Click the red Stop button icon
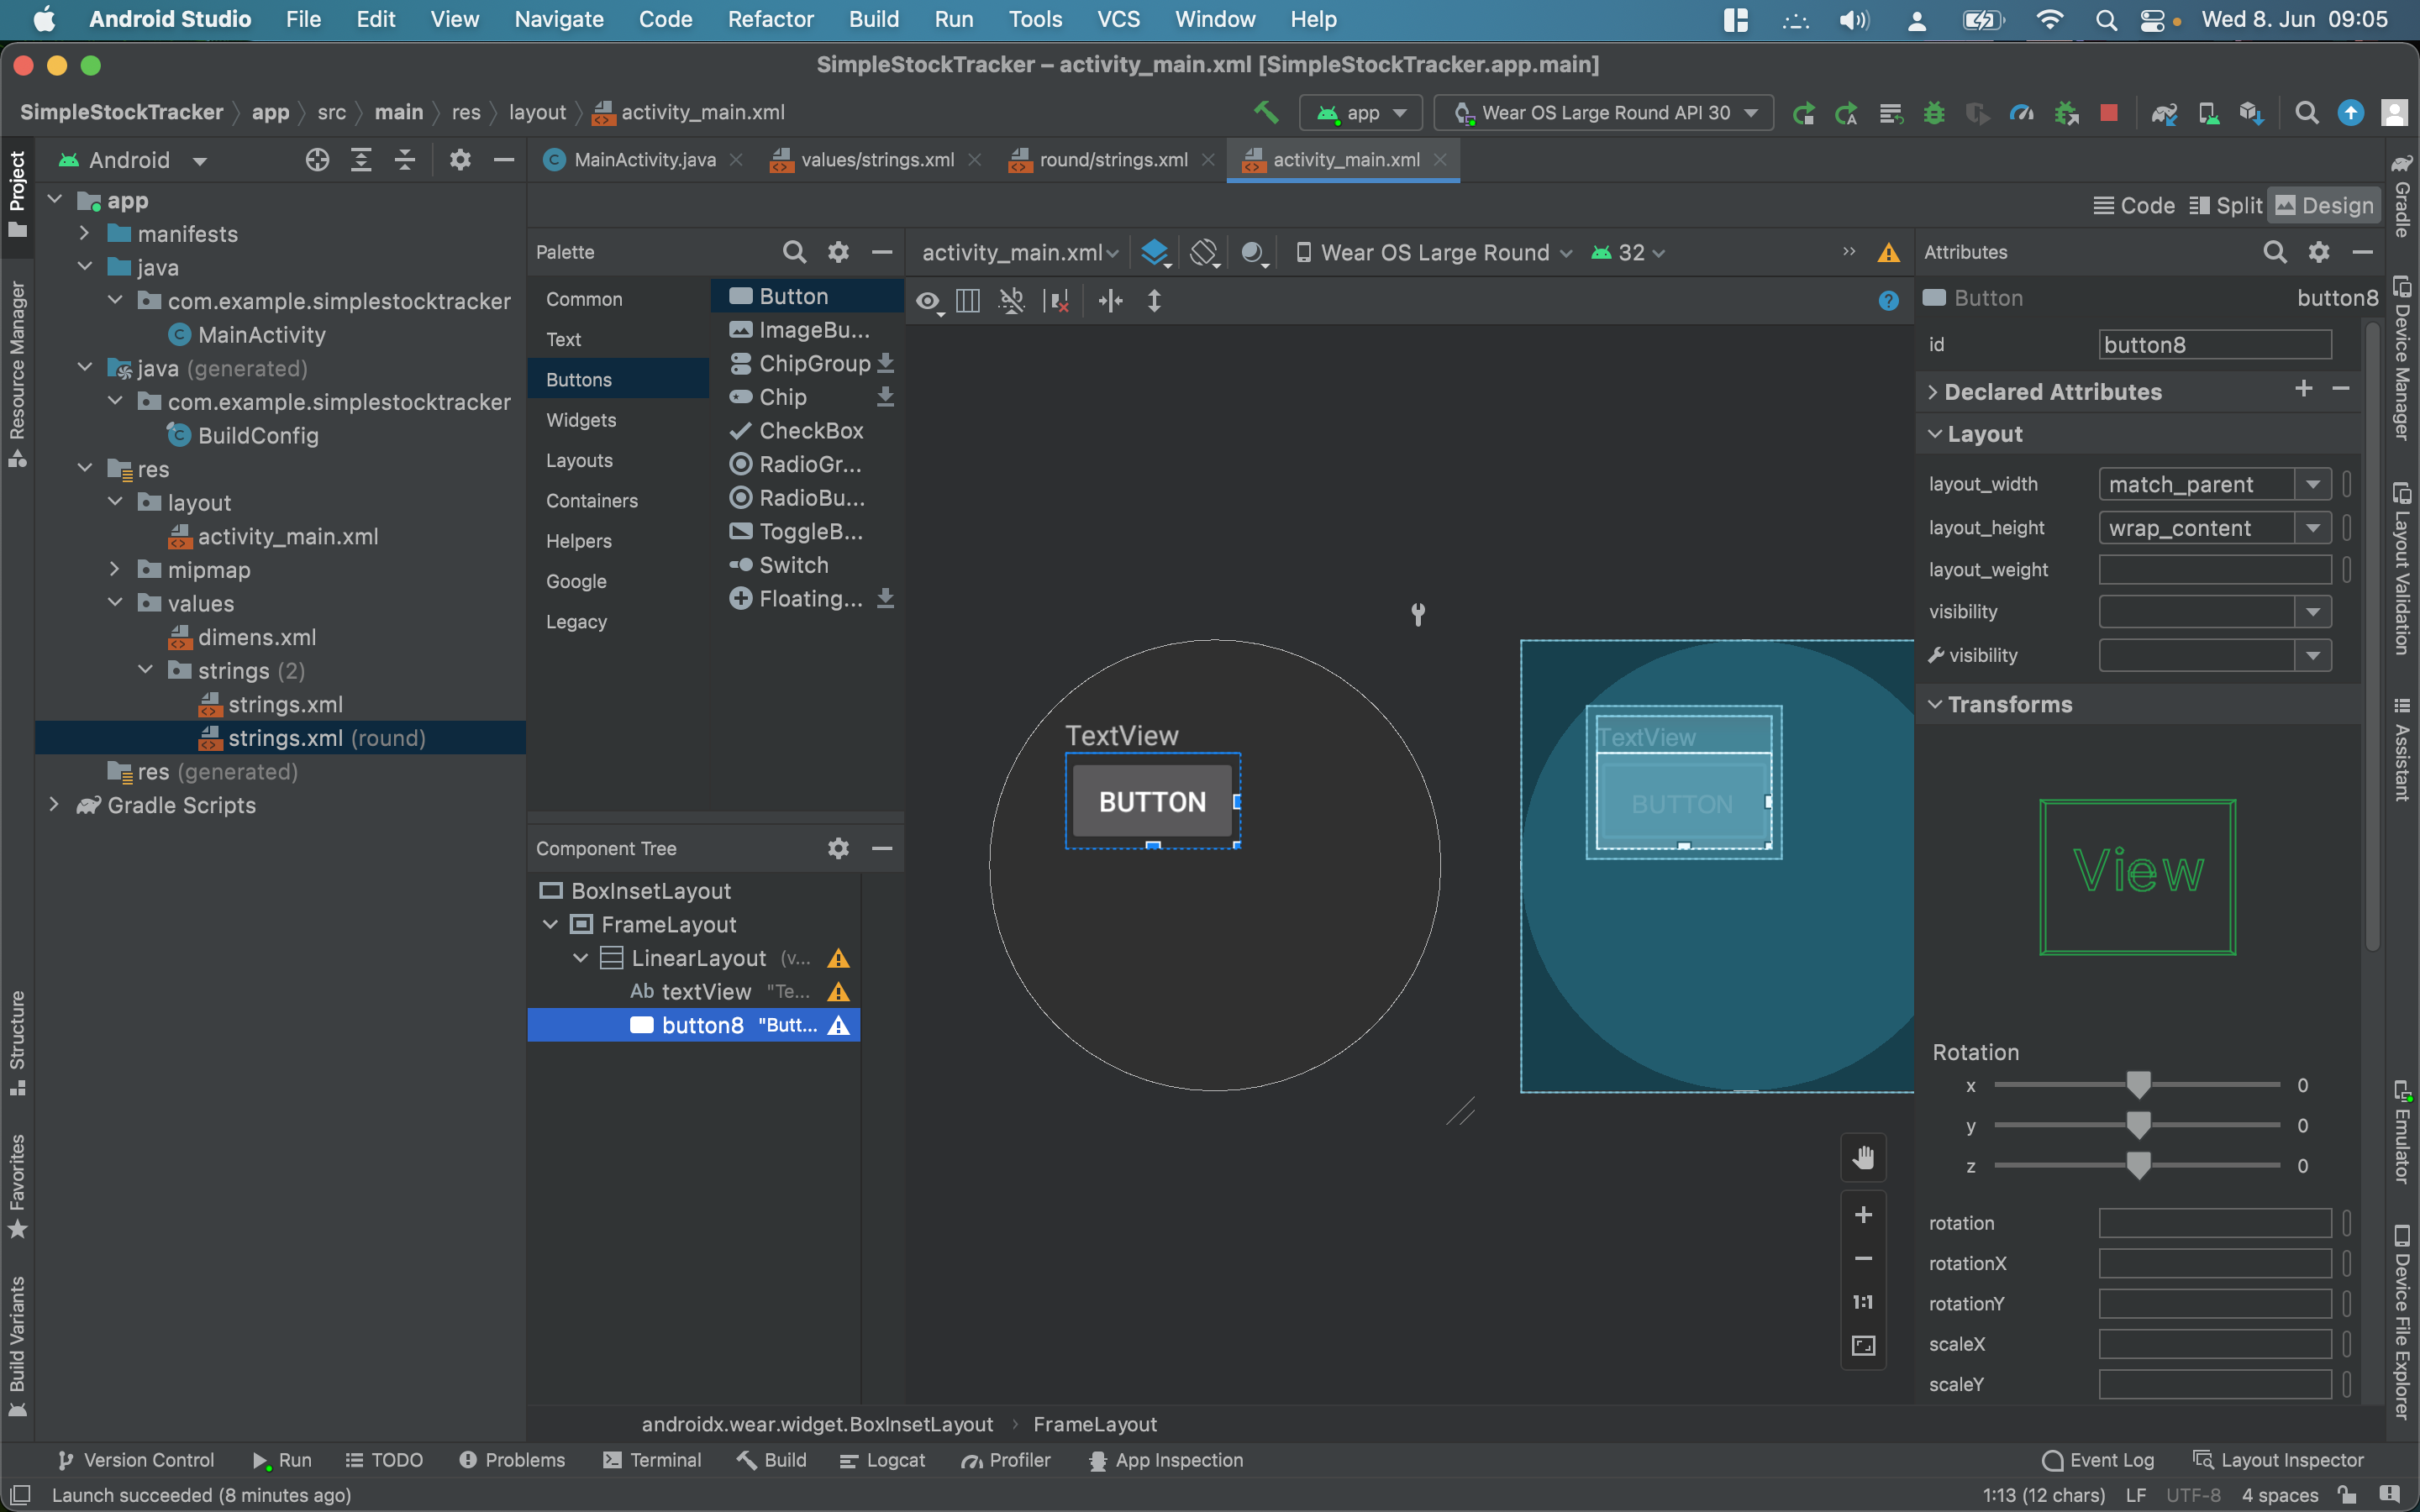The image size is (2420, 1512). pyautogui.click(x=2109, y=113)
